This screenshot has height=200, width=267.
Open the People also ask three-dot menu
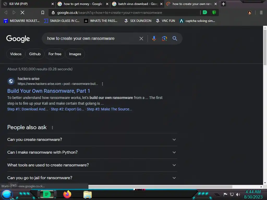pos(52,128)
